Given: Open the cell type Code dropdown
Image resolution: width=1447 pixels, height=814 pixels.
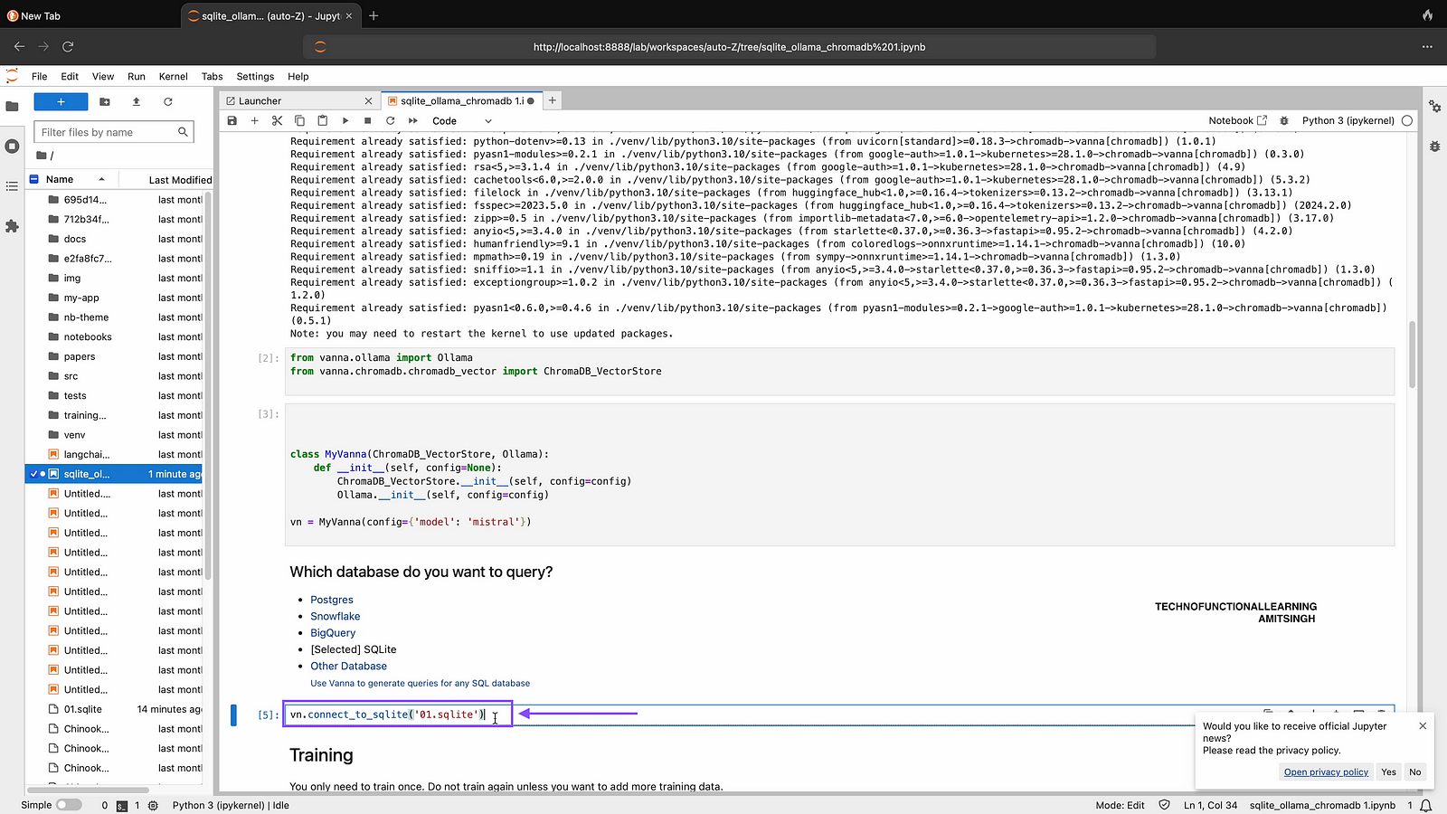Looking at the screenshot, I should tap(461, 120).
